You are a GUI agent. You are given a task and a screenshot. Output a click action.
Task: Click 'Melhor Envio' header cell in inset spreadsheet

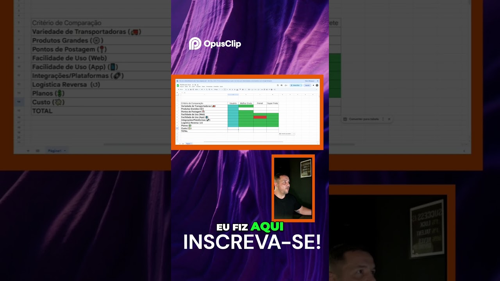click(x=246, y=103)
